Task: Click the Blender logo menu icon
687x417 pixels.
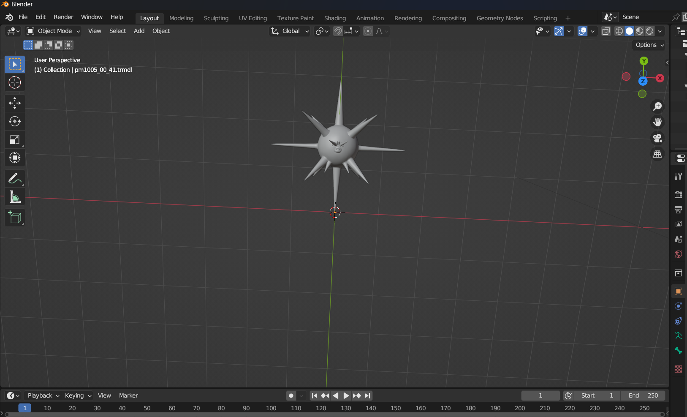Action: click(9, 17)
